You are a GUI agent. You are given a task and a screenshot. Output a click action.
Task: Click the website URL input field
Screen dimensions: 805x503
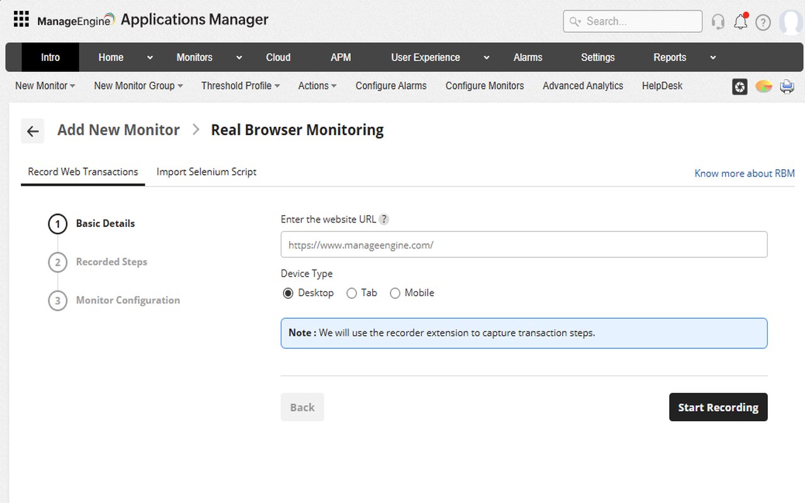click(x=524, y=245)
